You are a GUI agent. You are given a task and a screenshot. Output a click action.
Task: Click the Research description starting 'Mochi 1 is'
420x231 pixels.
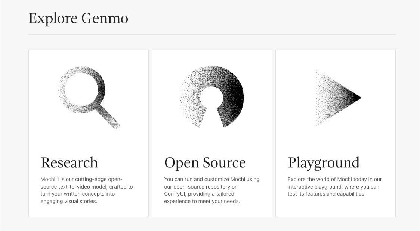(x=87, y=190)
